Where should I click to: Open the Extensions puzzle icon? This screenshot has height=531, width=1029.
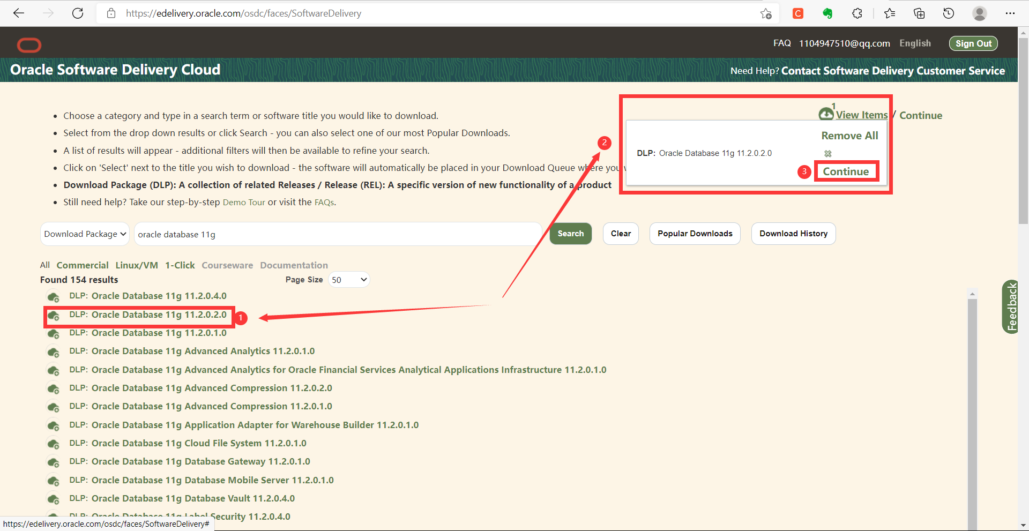pos(857,13)
